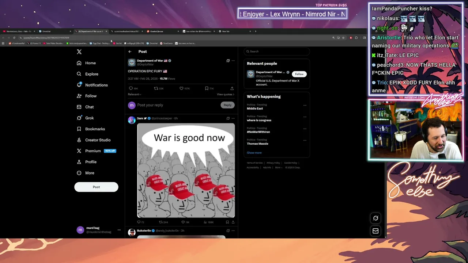Share the Department of War post
The width and height of the screenshot is (468, 263).
[232, 88]
